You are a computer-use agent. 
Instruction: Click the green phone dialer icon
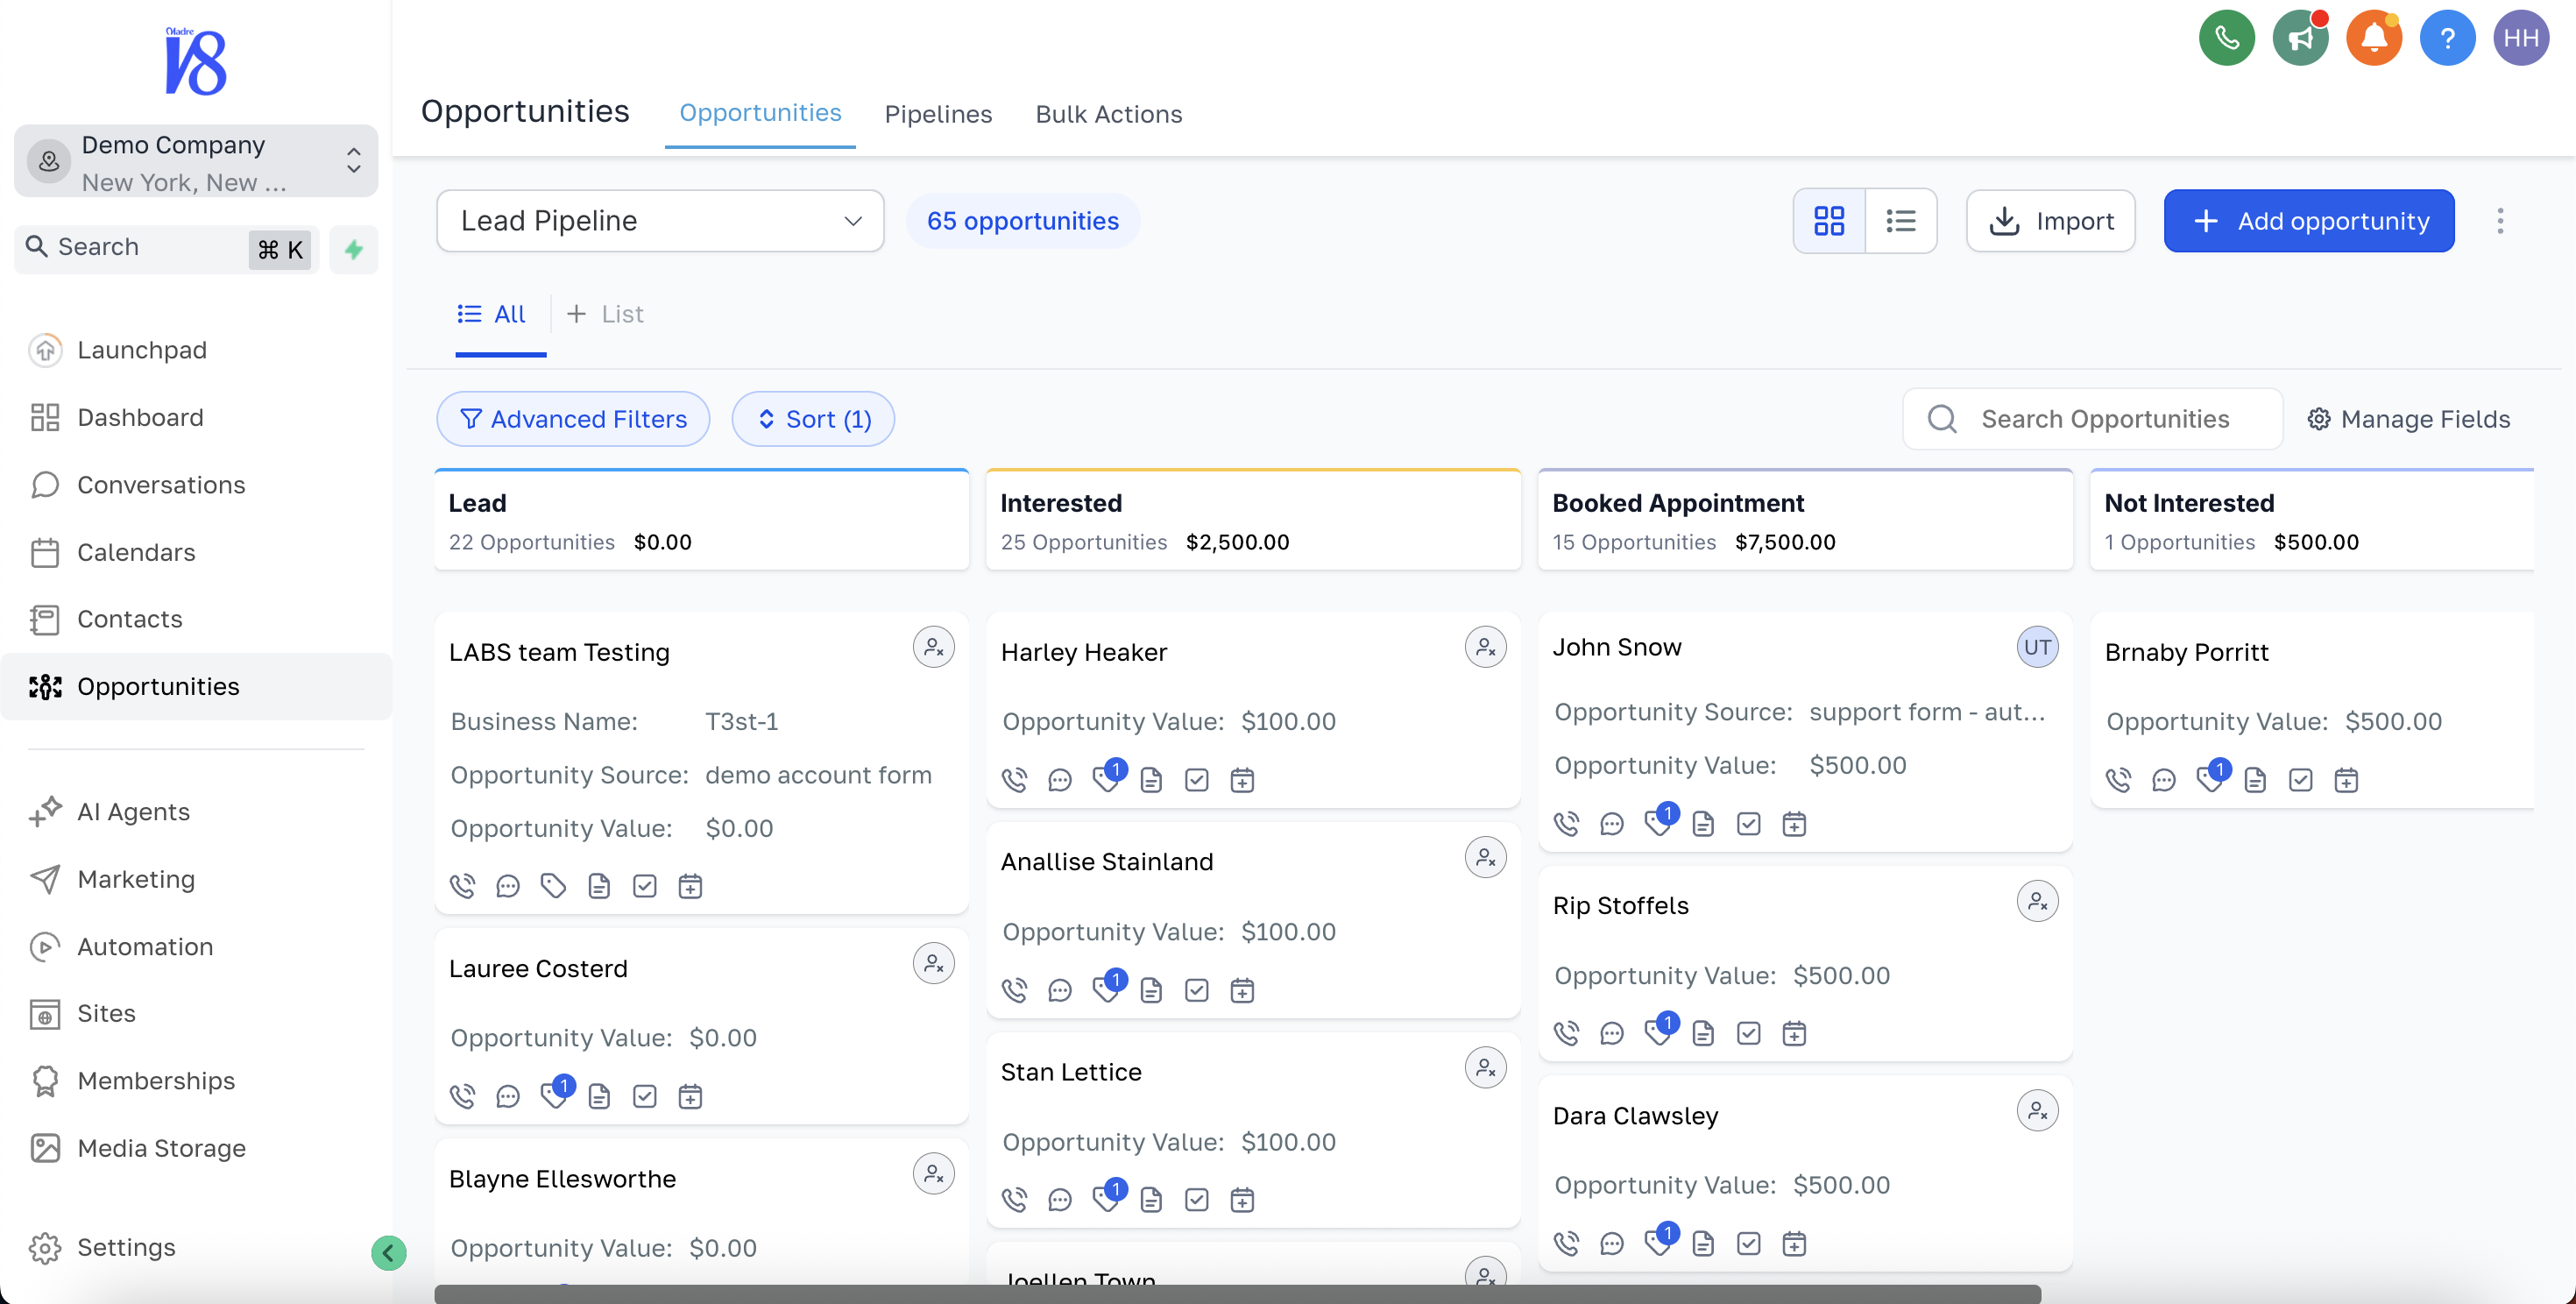(x=2226, y=38)
